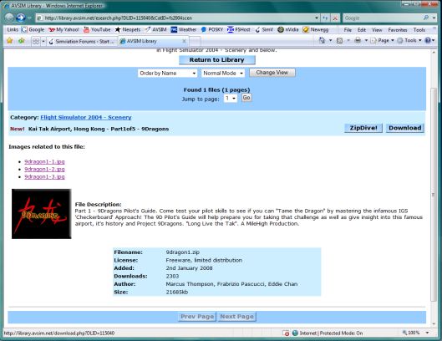This screenshot has width=442, height=341.
Task: Open the My Yahoo! favorite link
Action: (x=64, y=29)
